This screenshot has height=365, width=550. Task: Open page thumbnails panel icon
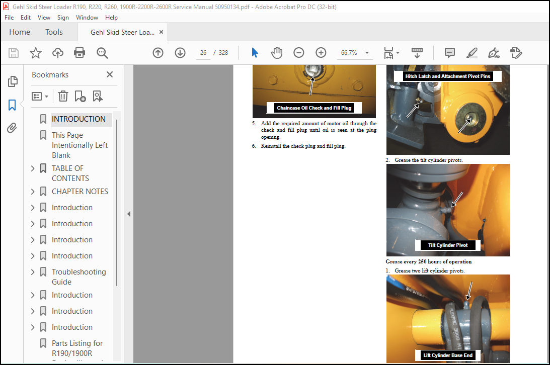pyautogui.click(x=12, y=81)
